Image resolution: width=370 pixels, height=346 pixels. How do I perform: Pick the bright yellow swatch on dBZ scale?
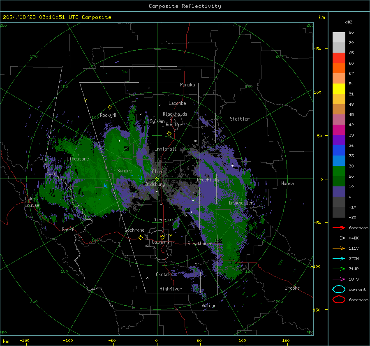339,89
